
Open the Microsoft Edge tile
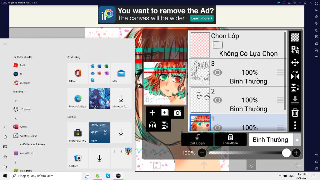coord(78,98)
